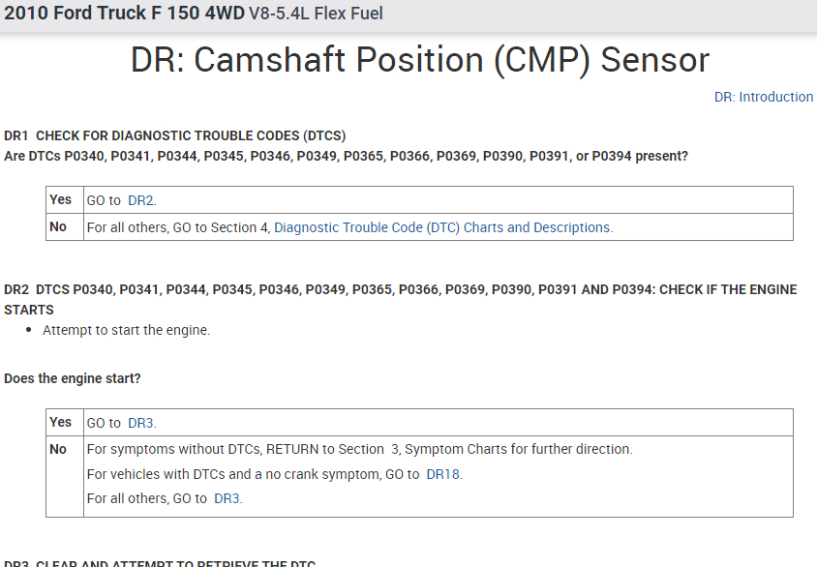Click the 'For symptoms without DTCs' line
Image resolution: width=817 pixels, height=567 pixels.
359,449
